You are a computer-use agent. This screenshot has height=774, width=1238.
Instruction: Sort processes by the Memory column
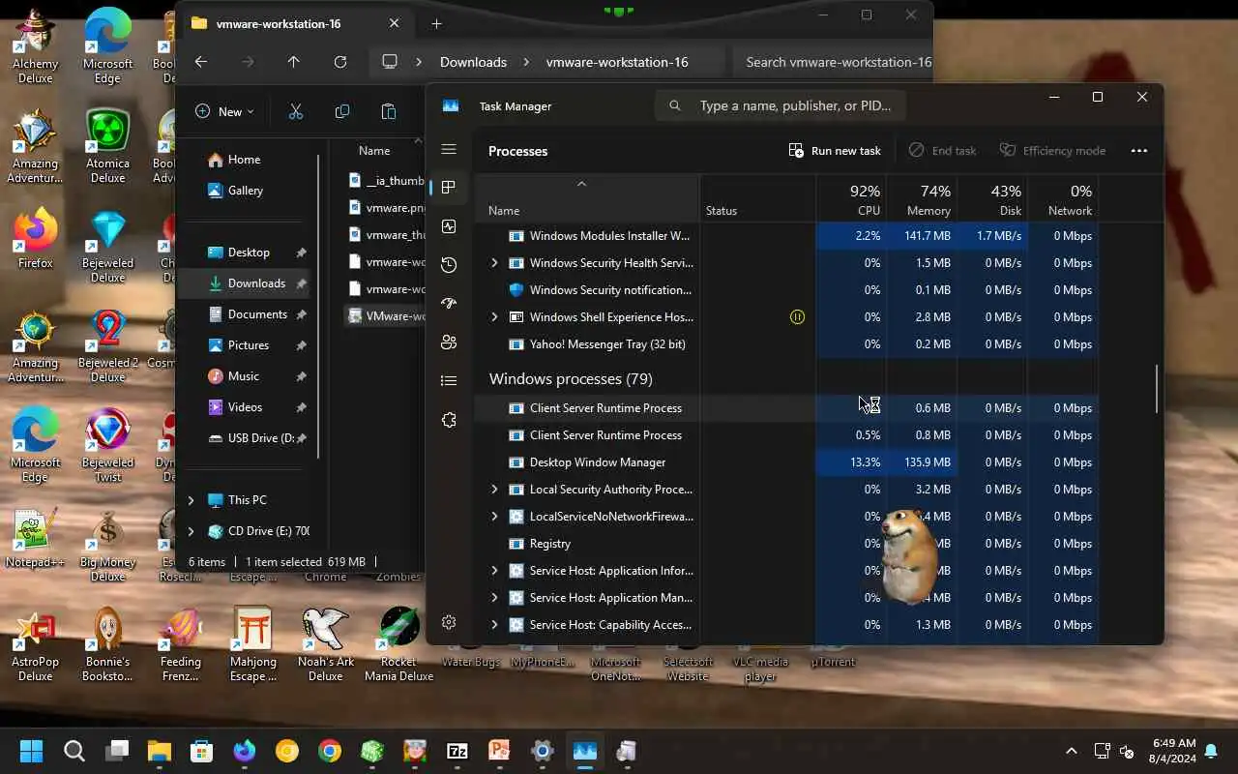click(x=922, y=199)
